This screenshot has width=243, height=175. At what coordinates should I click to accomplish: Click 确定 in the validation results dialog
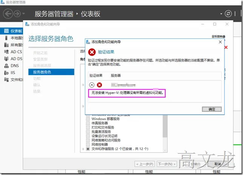[212, 109]
